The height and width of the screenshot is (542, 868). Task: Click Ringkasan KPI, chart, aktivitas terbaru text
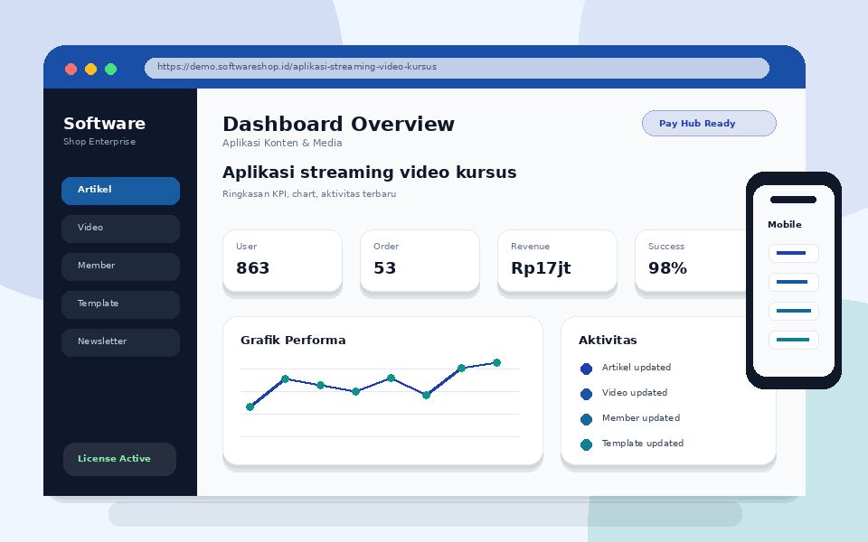point(309,194)
